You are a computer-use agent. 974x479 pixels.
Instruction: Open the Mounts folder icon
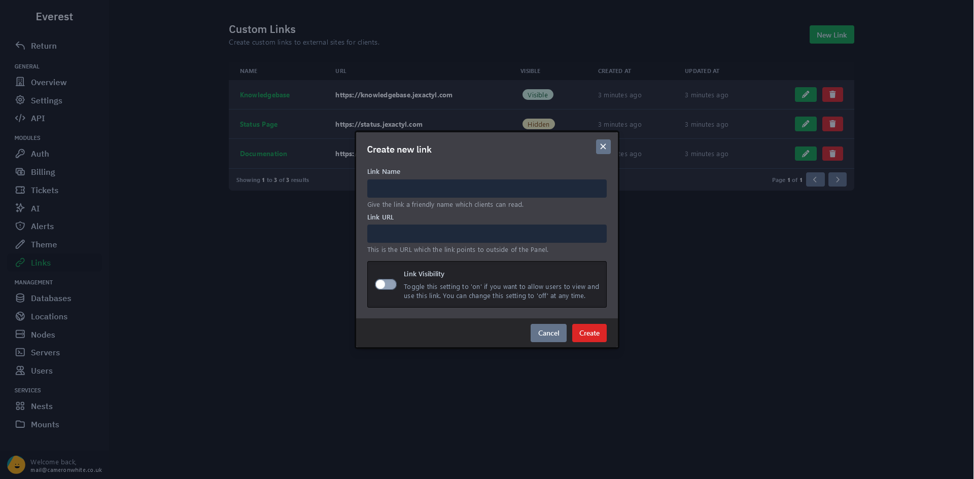pos(20,424)
